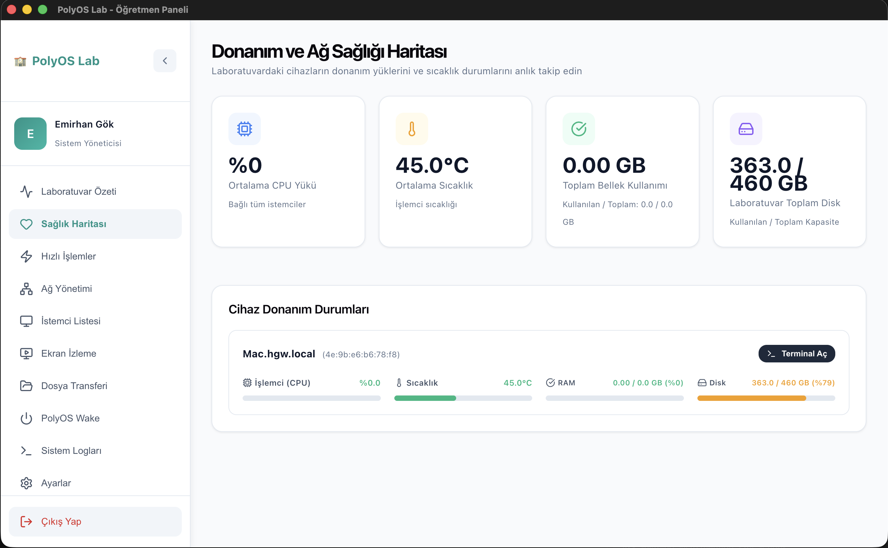
Task: Open the Ekran İzleme section
Action: [x=95, y=353]
